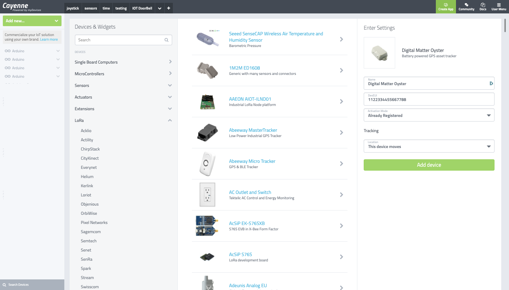Open the AcSiP EK-S76SXB link

247,223
